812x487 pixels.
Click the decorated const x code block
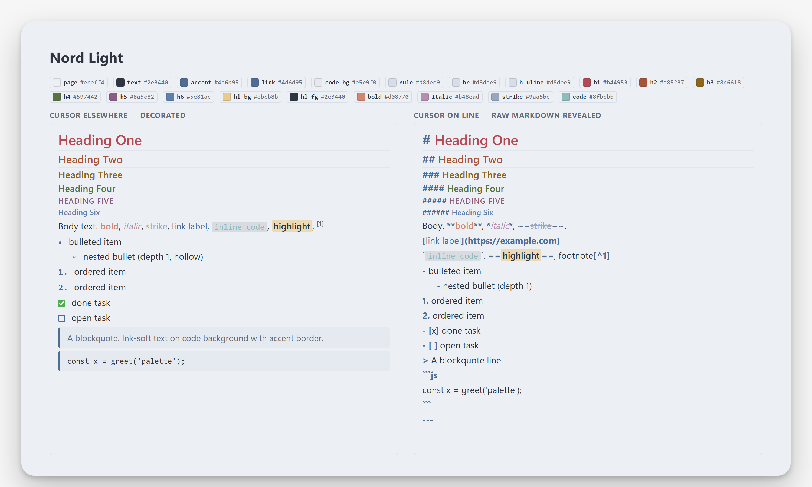(x=224, y=361)
